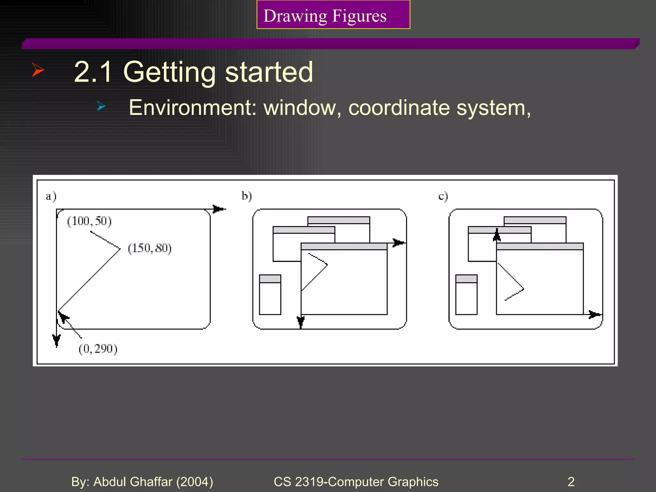Click the downward arrowhead below diagram b window
Image resolution: width=656 pixels, height=492 pixels.
[x=300, y=321]
